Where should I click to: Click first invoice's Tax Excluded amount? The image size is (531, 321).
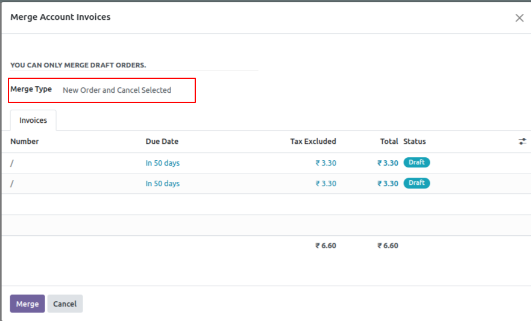click(325, 163)
